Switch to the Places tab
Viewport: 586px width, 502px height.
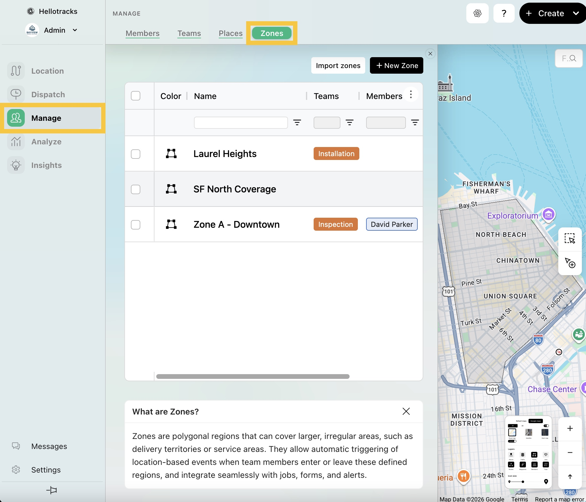click(231, 33)
